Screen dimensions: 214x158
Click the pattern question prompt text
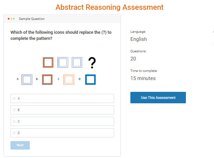click(61, 35)
